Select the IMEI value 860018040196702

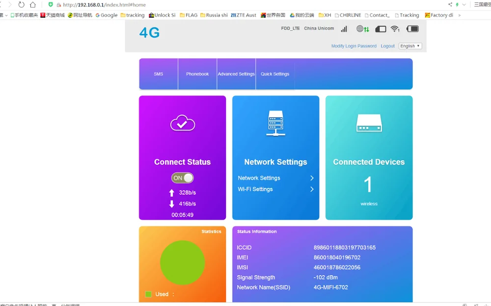tap(337, 257)
